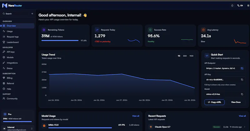Click the Copy cURL button

tap(214, 102)
